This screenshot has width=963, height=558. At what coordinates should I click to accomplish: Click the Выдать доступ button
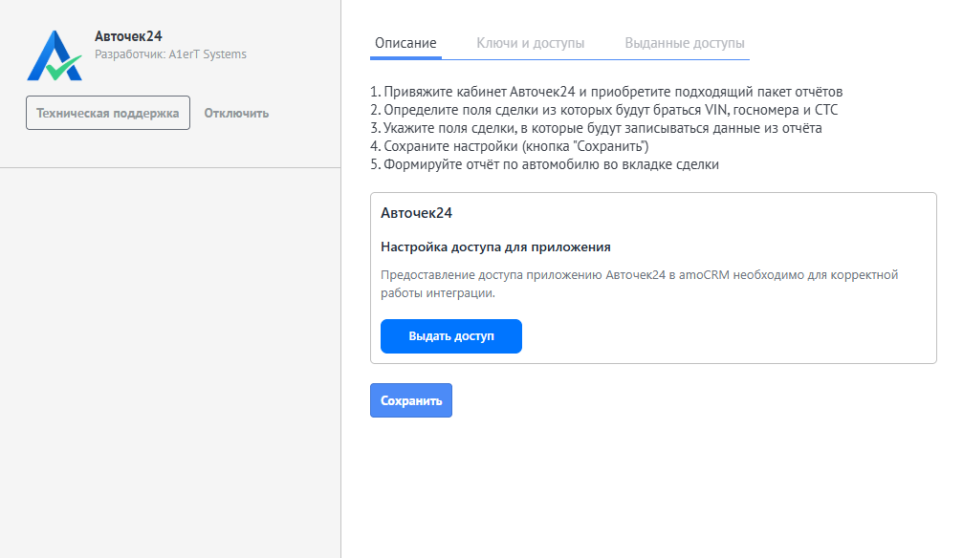tap(451, 336)
